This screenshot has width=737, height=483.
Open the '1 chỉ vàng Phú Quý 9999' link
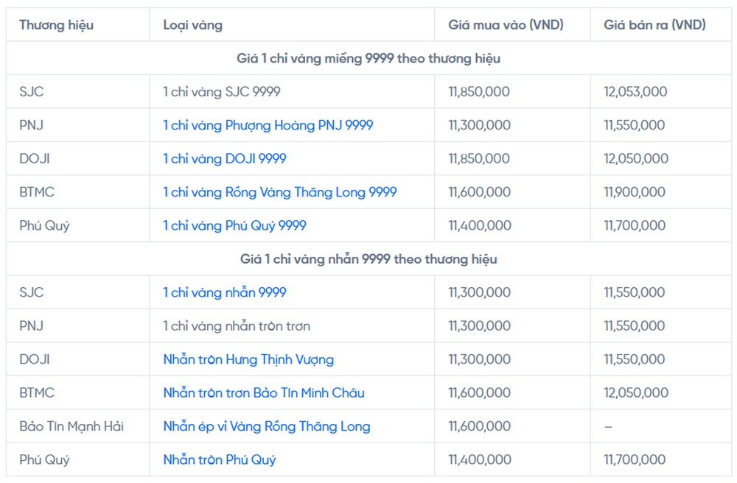coord(234,226)
